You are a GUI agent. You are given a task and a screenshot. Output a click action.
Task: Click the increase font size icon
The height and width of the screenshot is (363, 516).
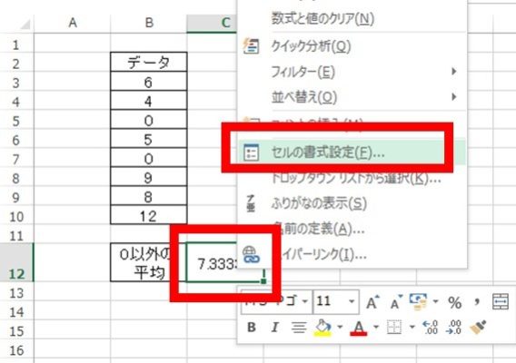click(372, 302)
